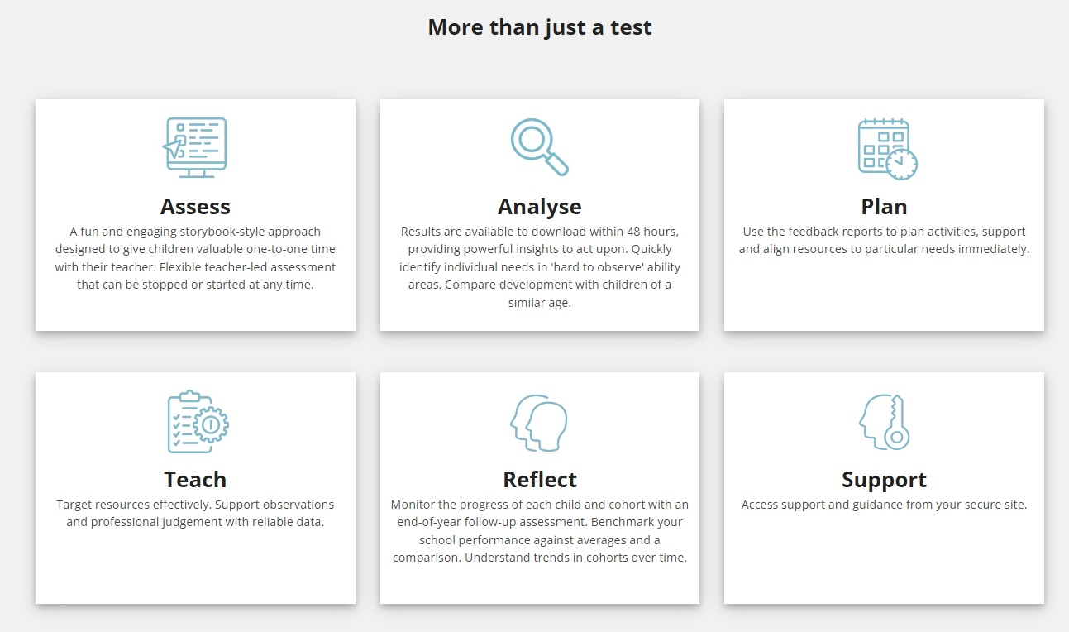Open the Plan card heading
1069x632 pixels.
click(884, 206)
